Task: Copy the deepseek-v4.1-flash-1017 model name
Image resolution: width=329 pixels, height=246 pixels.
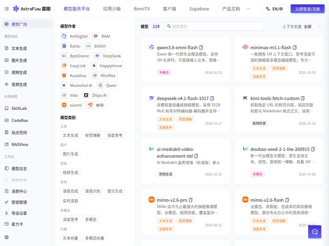Action: click(x=212, y=98)
